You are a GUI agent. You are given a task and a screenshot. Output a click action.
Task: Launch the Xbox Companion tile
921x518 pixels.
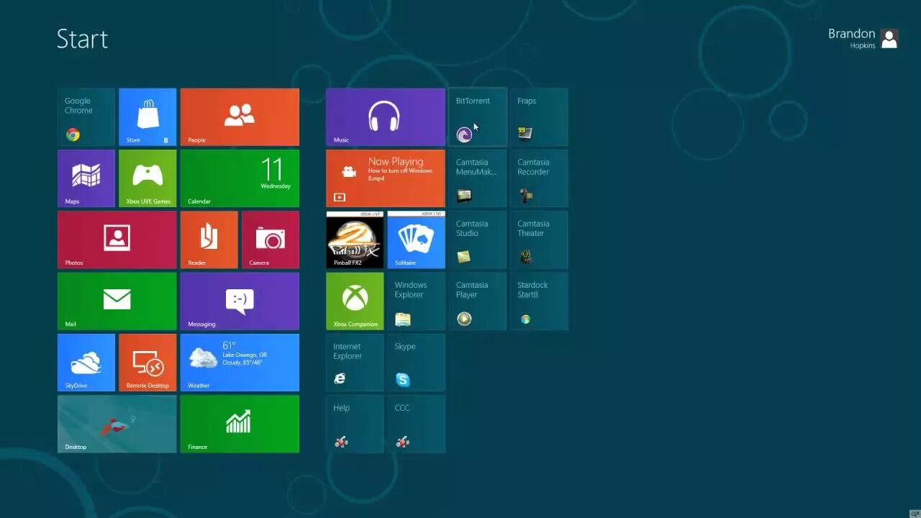click(x=355, y=301)
